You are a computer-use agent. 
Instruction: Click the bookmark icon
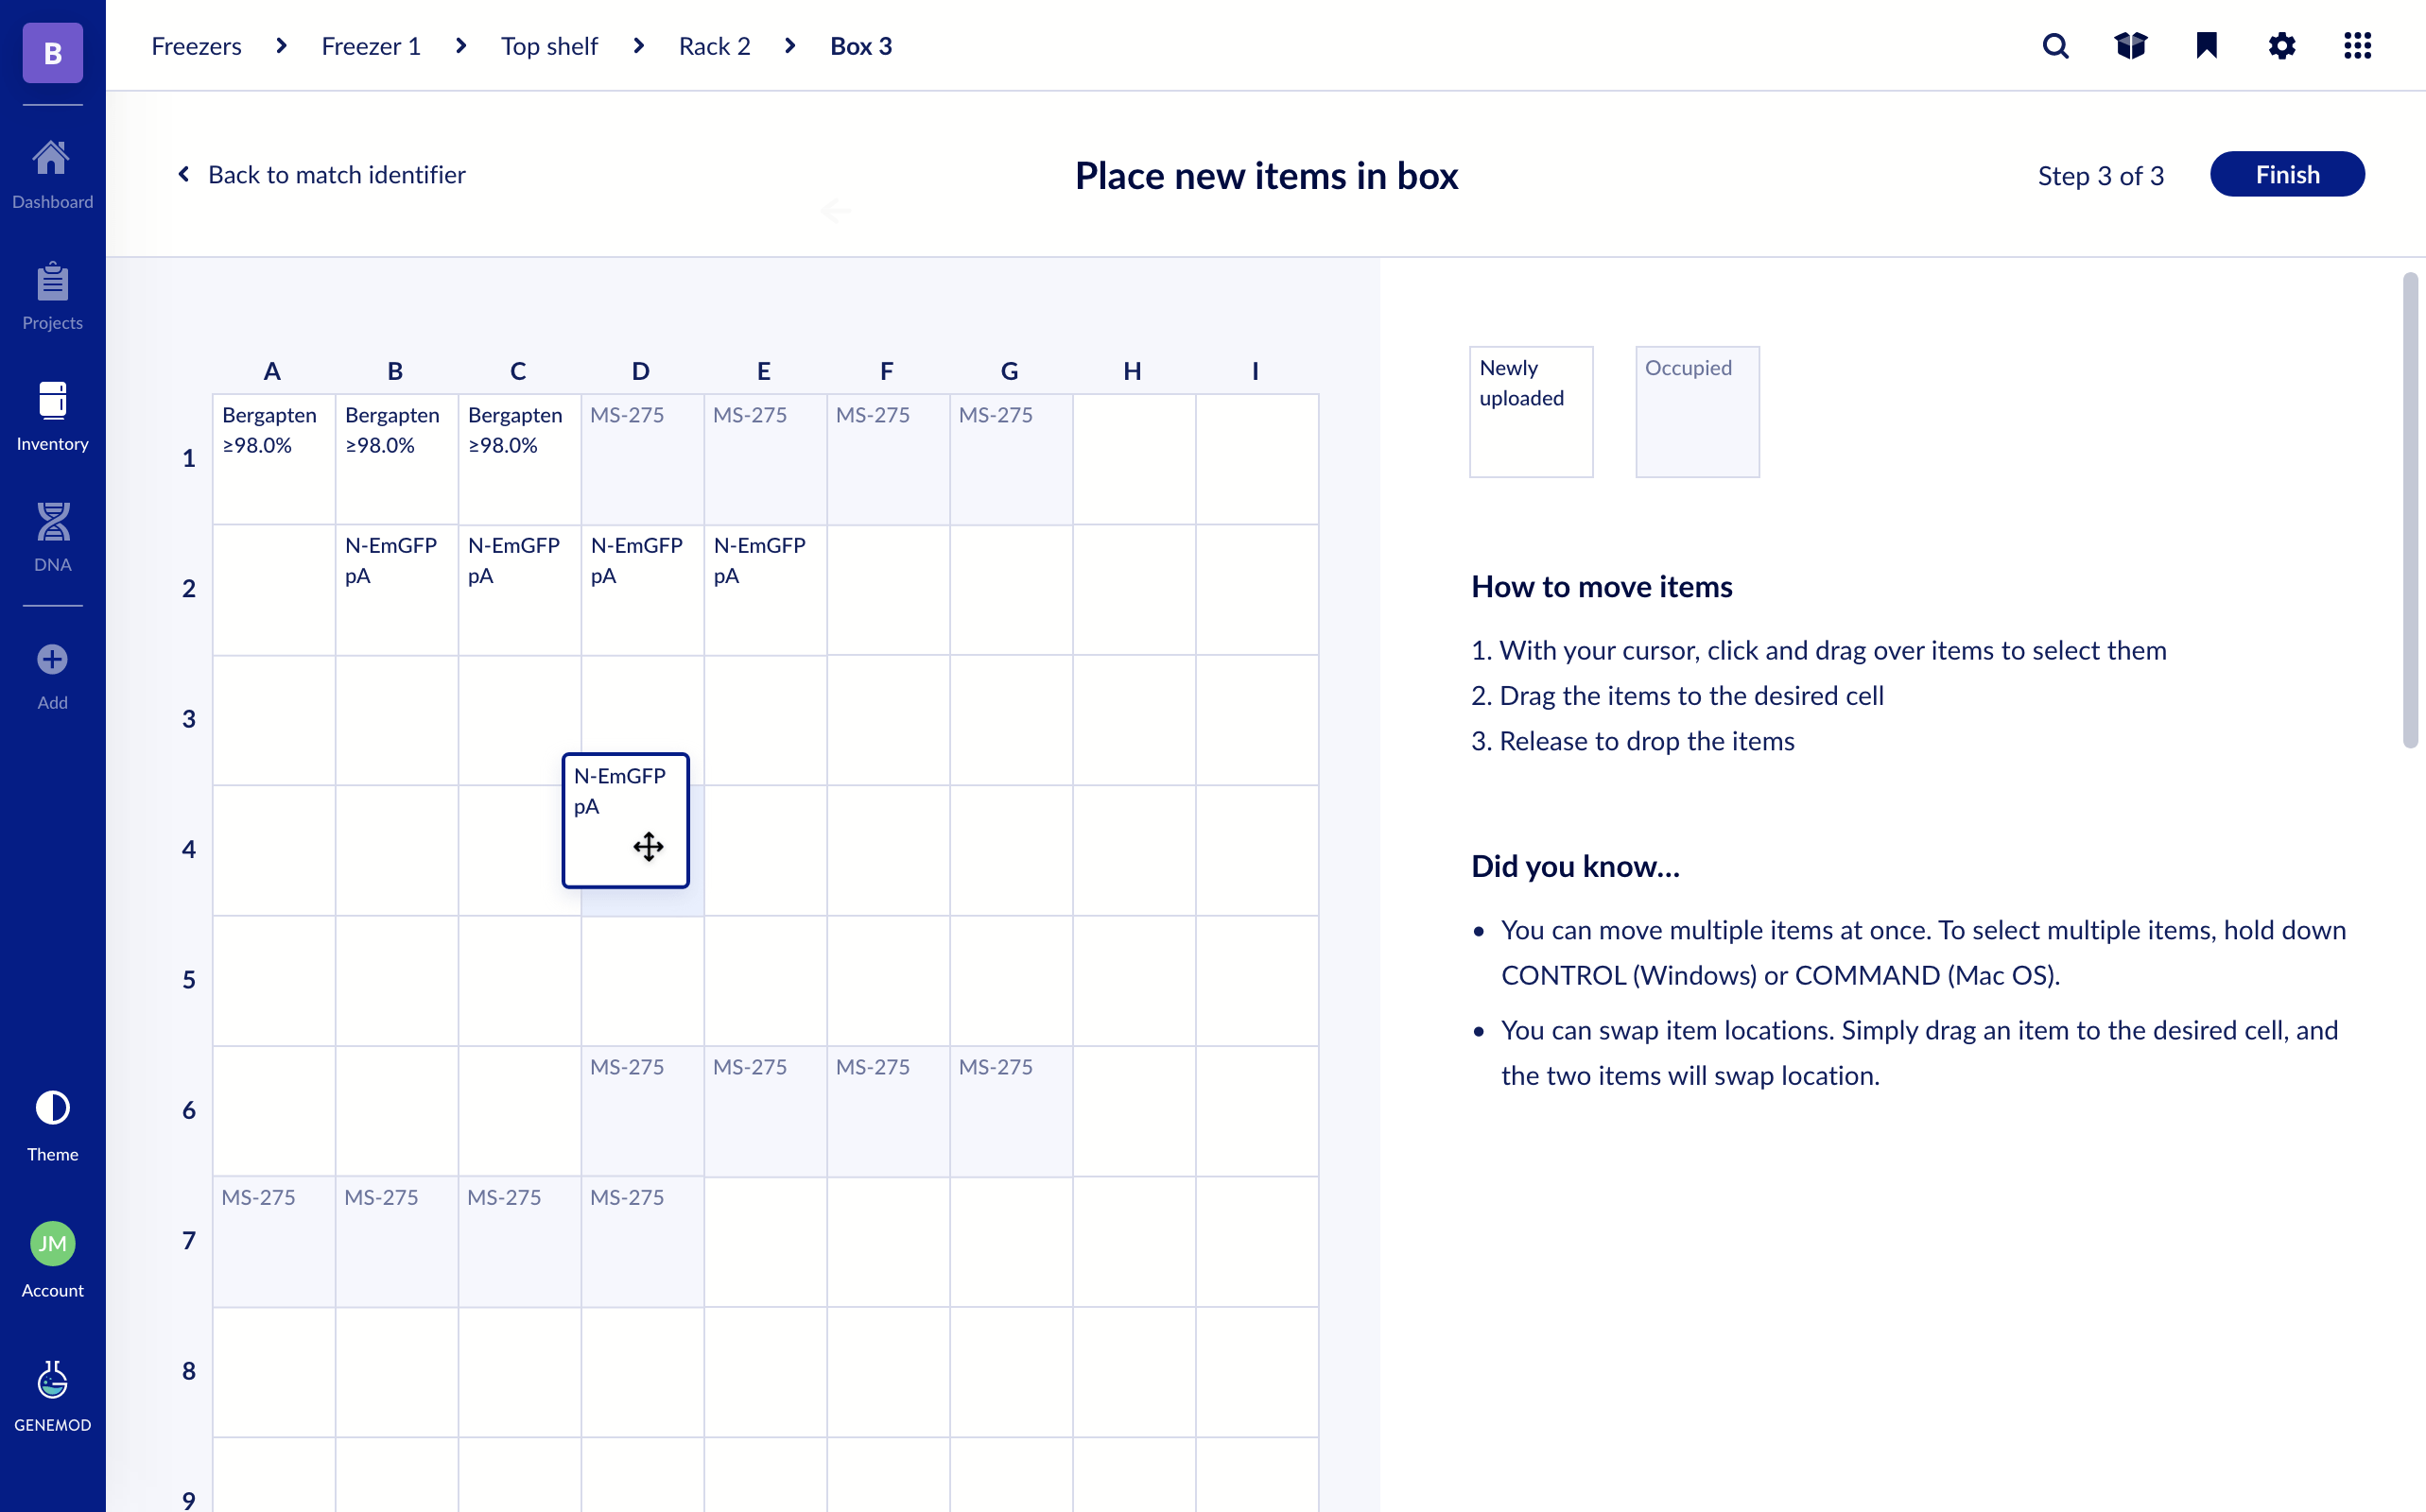pos(2206,46)
